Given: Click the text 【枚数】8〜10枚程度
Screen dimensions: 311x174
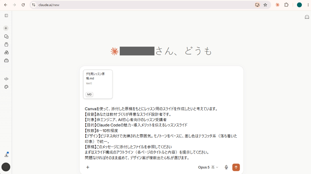Looking at the screenshot, I should [101, 130].
